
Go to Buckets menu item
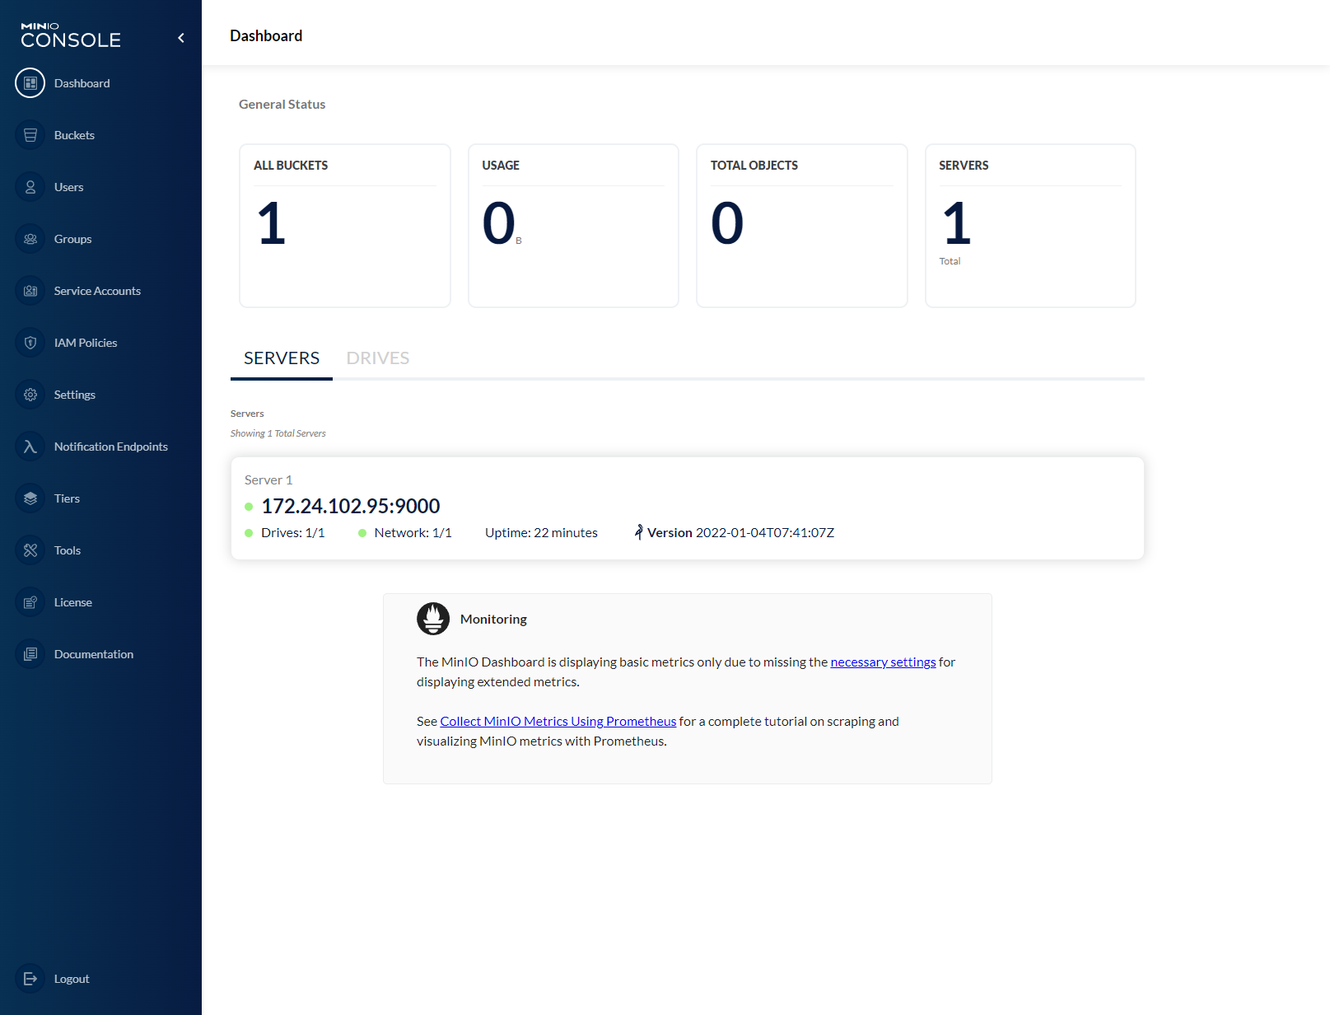tap(74, 135)
